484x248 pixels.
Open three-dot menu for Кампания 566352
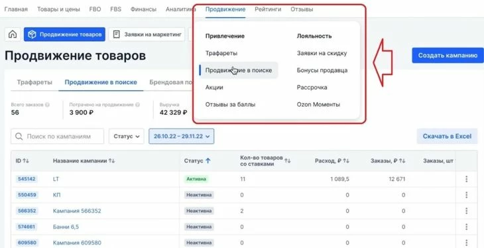pos(466,211)
